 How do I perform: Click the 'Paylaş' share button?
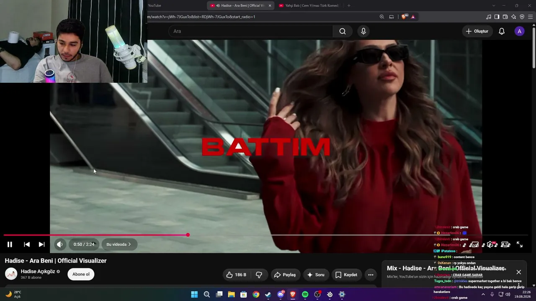pyautogui.click(x=285, y=275)
